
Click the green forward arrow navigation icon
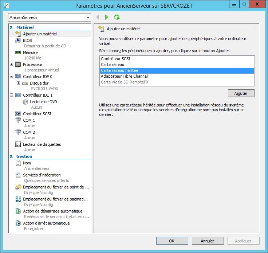tap(106, 17)
